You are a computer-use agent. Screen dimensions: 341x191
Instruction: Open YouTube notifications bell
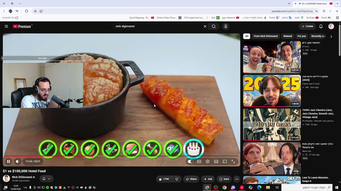tap(321, 26)
